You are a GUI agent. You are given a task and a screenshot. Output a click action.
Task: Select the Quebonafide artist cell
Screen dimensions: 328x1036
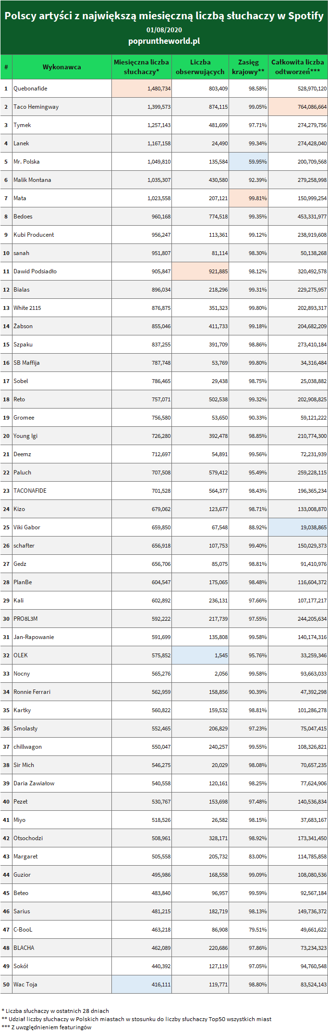coord(62,89)
